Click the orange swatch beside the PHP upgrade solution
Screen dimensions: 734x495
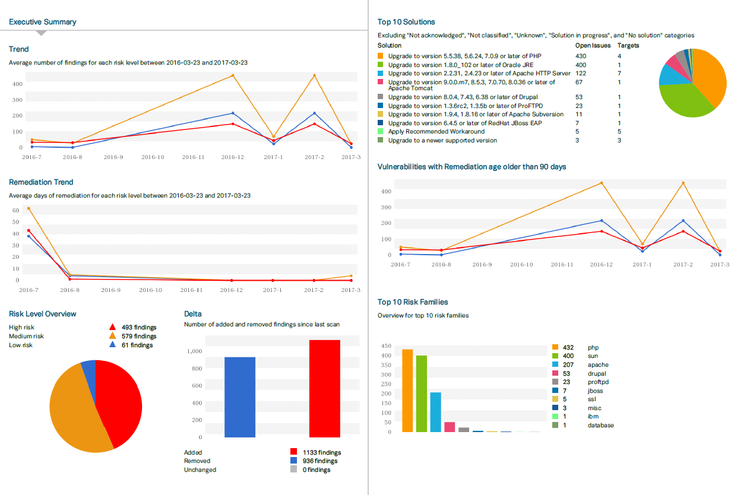click(381, 56)
